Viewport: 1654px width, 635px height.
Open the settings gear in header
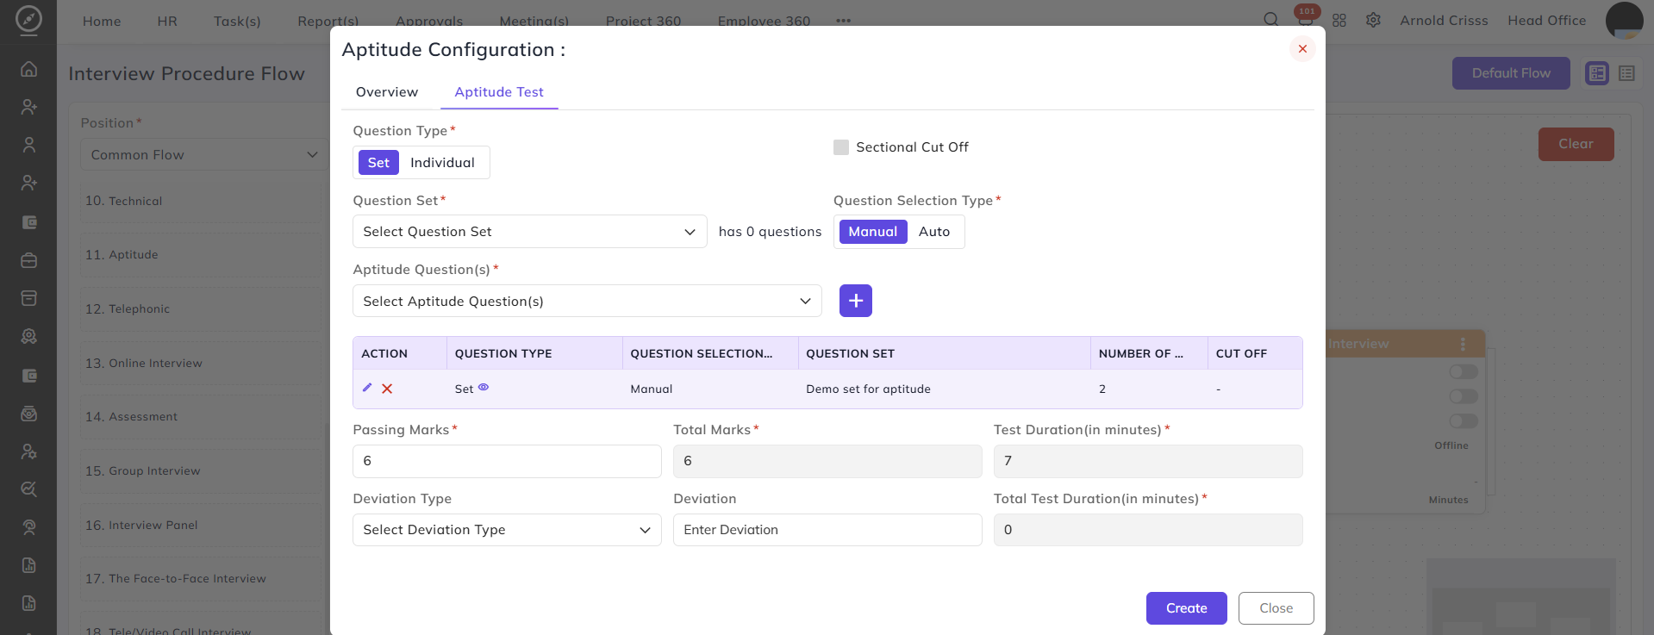pyautogui.click(x=1373, y=20)
